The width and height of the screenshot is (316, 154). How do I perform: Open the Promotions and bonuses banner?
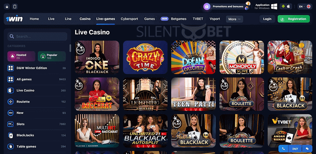click(227, 6)
